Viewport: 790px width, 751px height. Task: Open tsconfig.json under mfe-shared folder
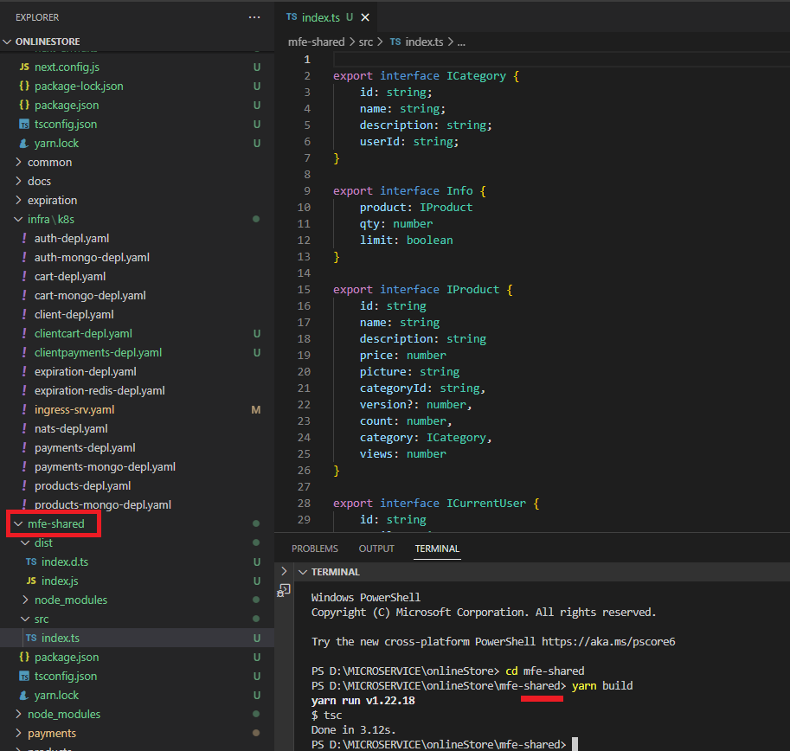66,676
